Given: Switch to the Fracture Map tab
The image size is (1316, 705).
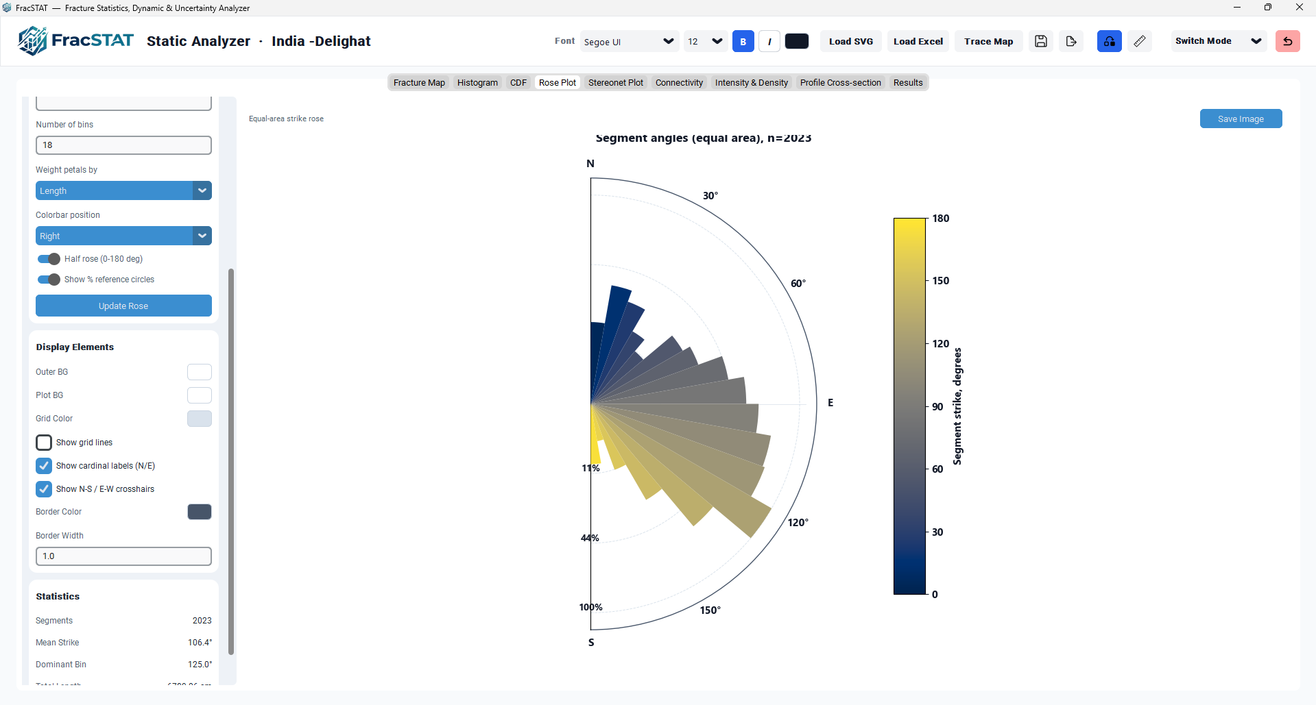Looking at the screenshot, I should [419, 83].
